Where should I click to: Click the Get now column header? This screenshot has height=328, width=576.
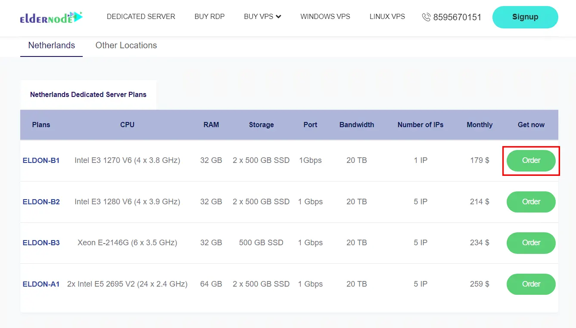[x=531, y=125]
